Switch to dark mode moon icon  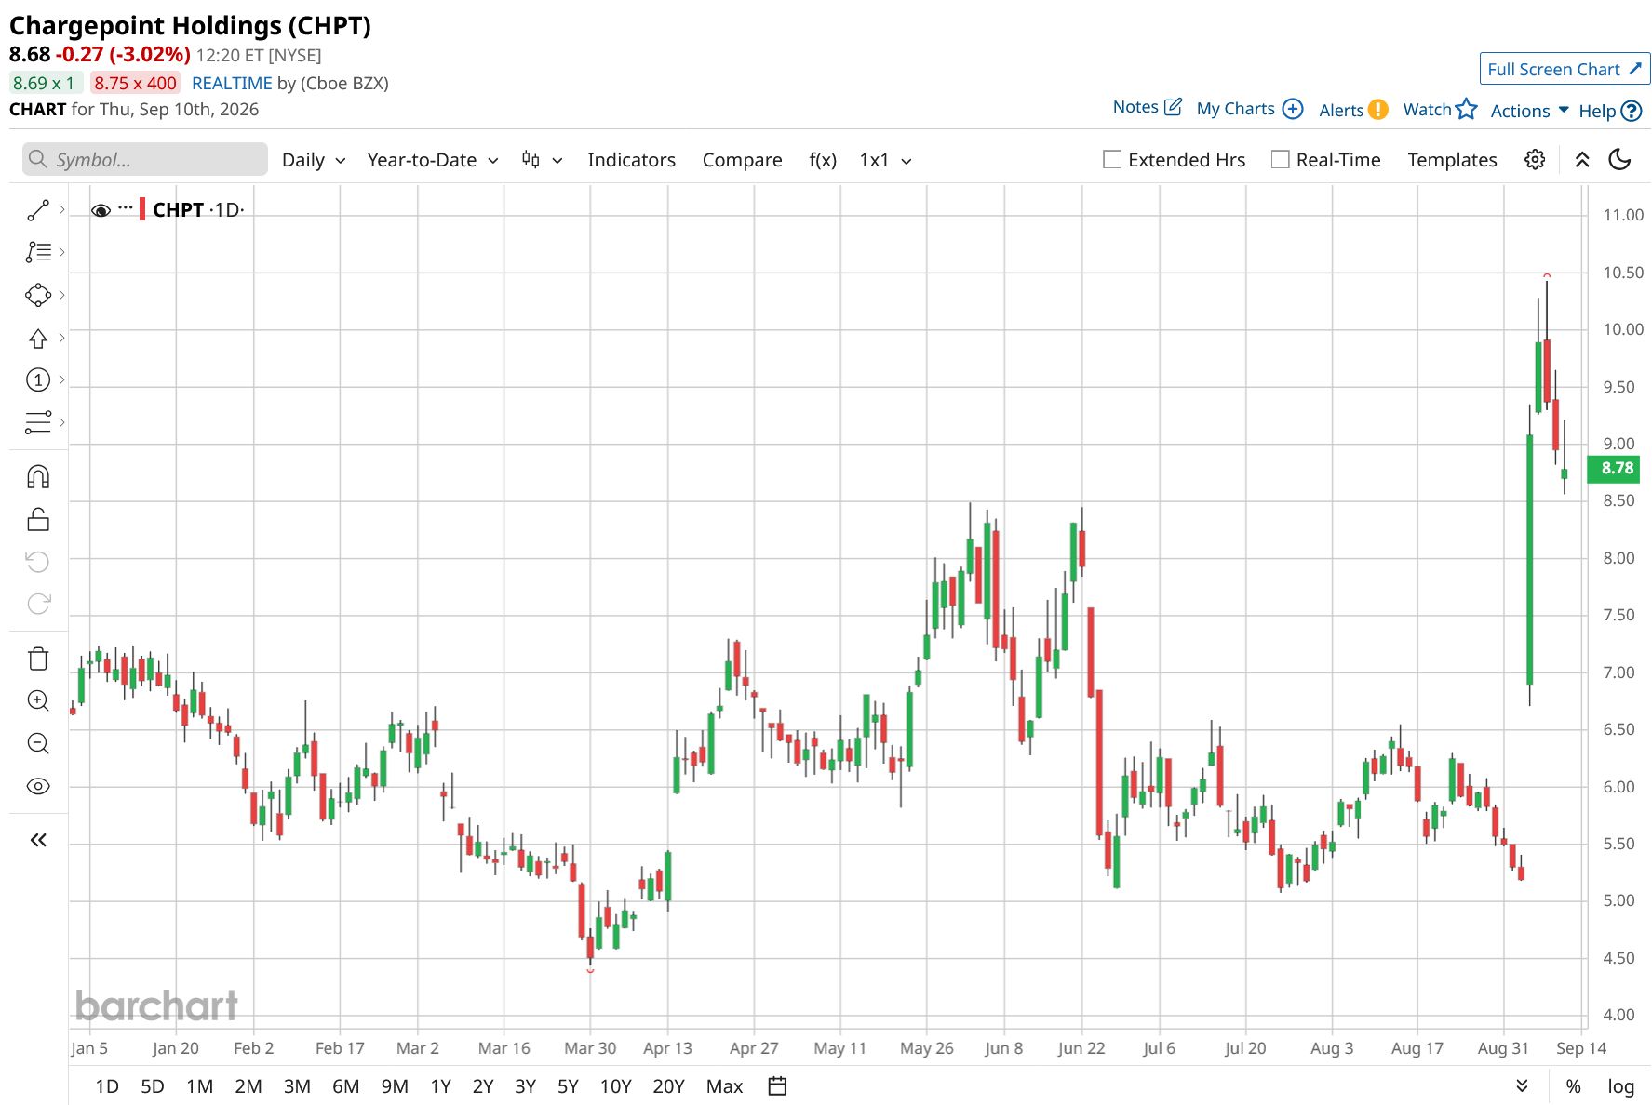point(1620,160)
